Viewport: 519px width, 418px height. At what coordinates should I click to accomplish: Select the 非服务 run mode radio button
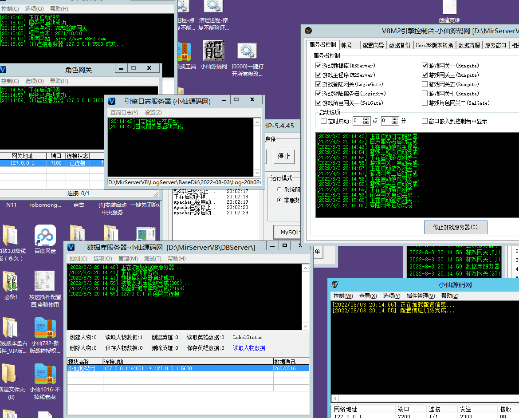pos(279,200)
